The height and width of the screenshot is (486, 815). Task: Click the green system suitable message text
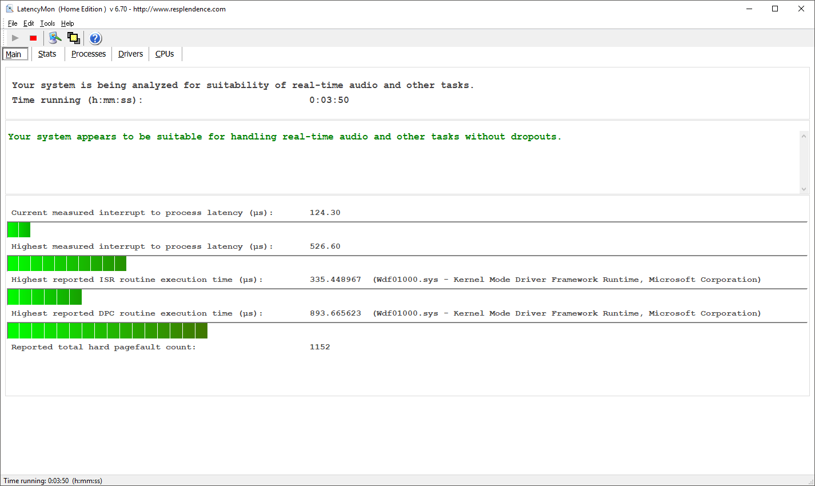pyautogui.click(x=285, y=137)
